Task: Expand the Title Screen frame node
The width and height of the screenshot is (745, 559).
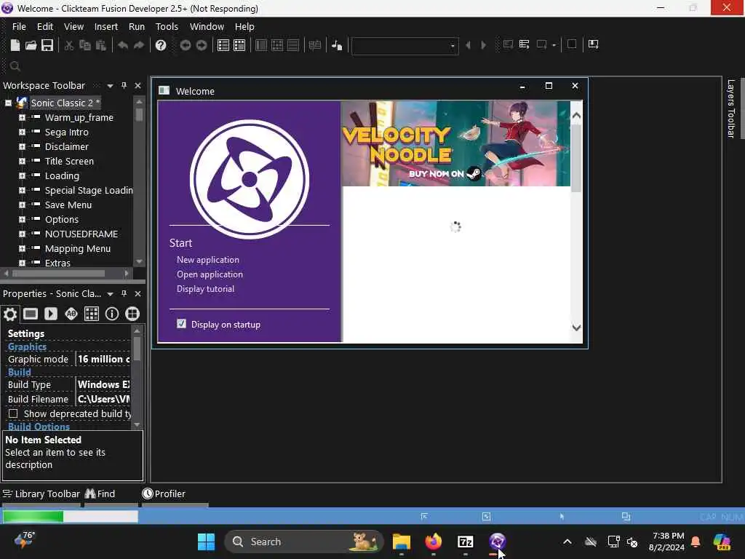Action: coord(22,161)
